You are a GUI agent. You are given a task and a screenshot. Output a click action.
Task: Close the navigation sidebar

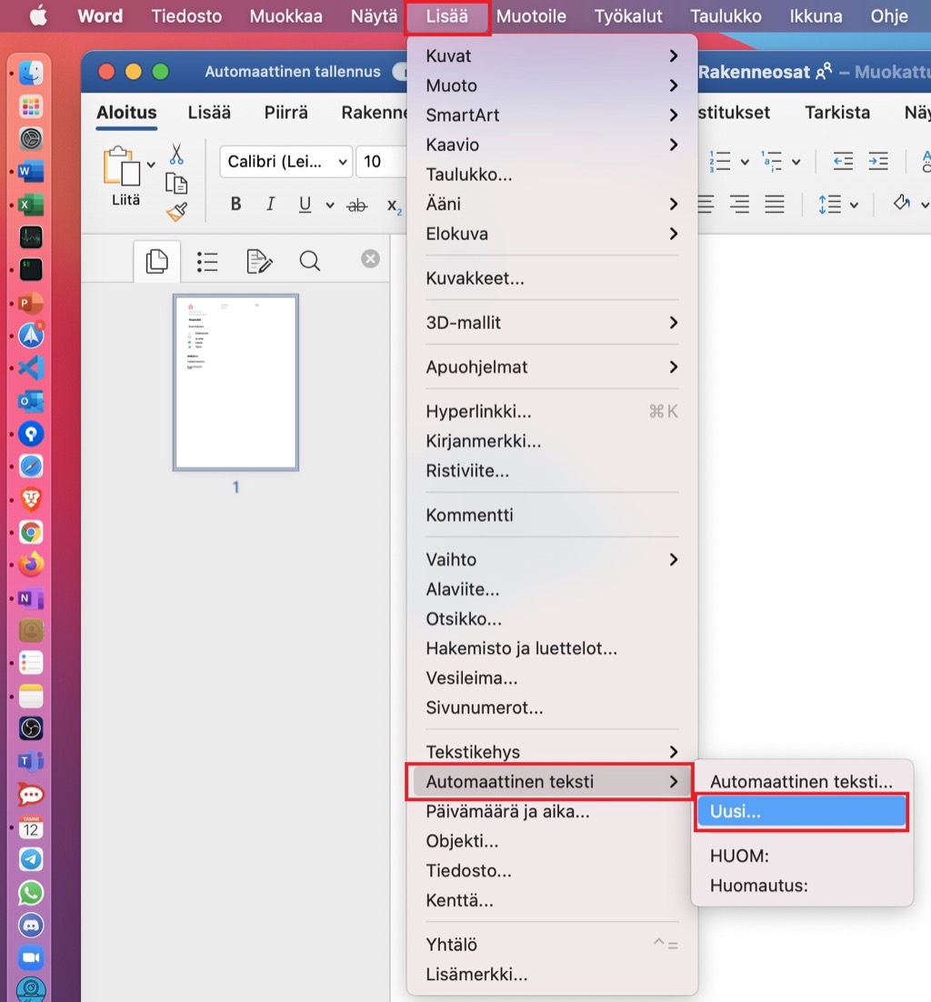click(370, 259)
